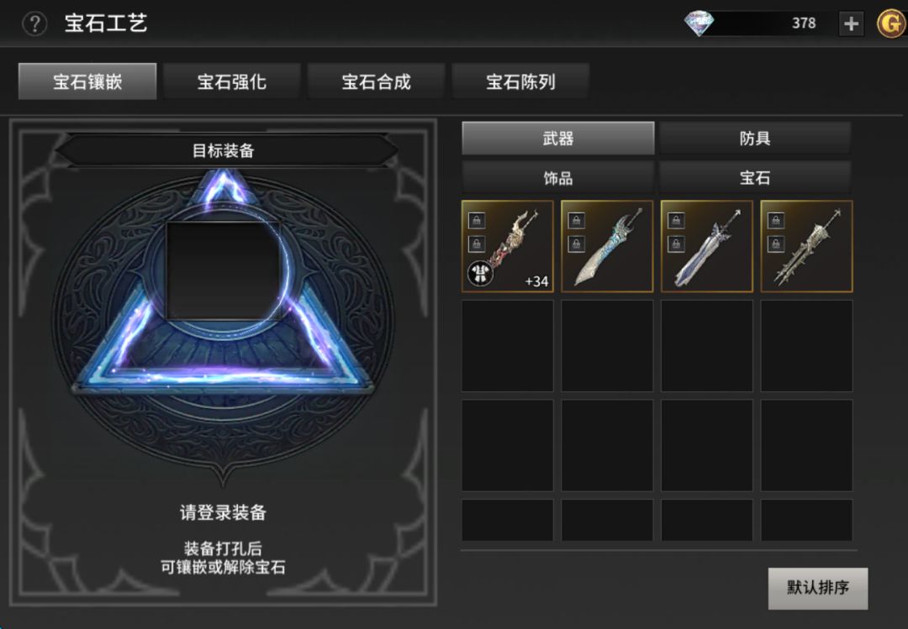
Task: Open the gold G coin icon
Action: point(892,24)
